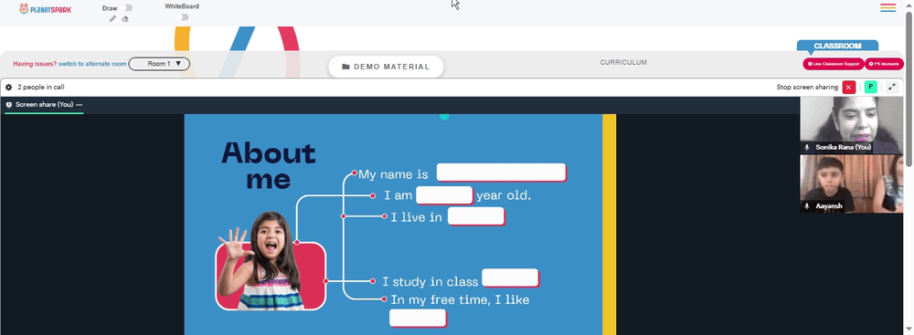Open the Room 1 dropdown
Viewport: 914px width, 335px height.
click(159, 64)
